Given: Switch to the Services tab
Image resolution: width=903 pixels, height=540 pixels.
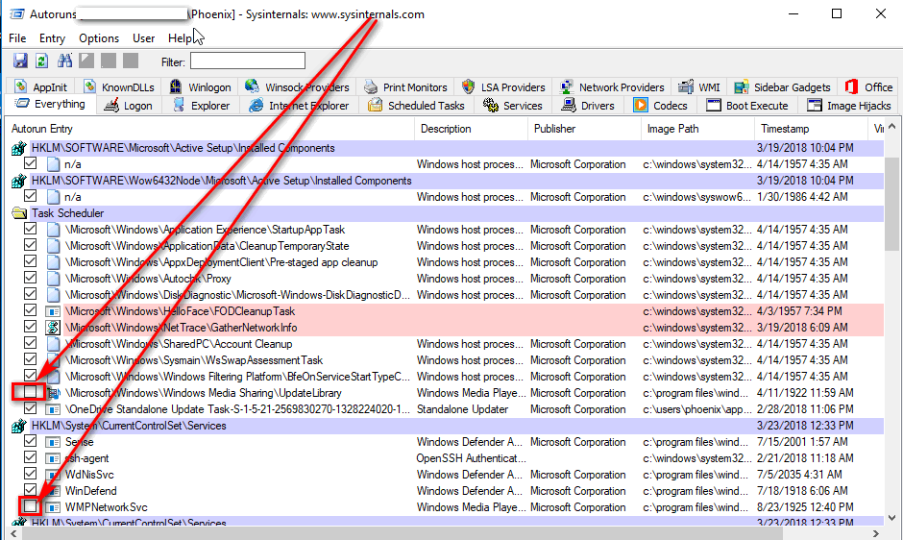Looking at the screenshot, I should pos(514,106).
